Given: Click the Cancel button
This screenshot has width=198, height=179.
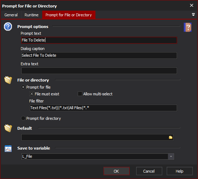Looking at the screenshot, I should (149, 171).
